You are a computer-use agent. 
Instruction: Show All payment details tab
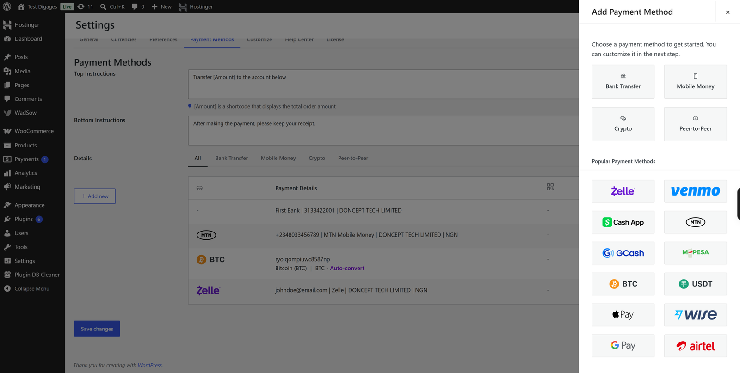pos(197,158)
